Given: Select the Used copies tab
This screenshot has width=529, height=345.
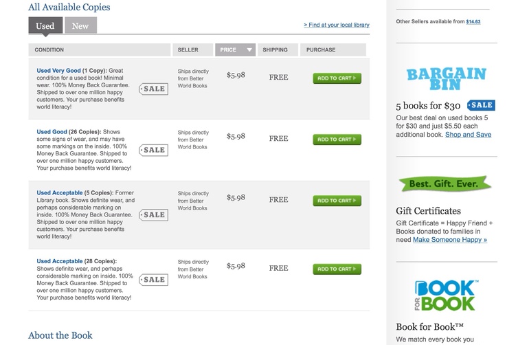Looking at the screenshot, I should pyautogui.click(x=45, y=26).
